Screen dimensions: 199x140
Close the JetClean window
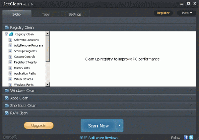coord(195,4)
